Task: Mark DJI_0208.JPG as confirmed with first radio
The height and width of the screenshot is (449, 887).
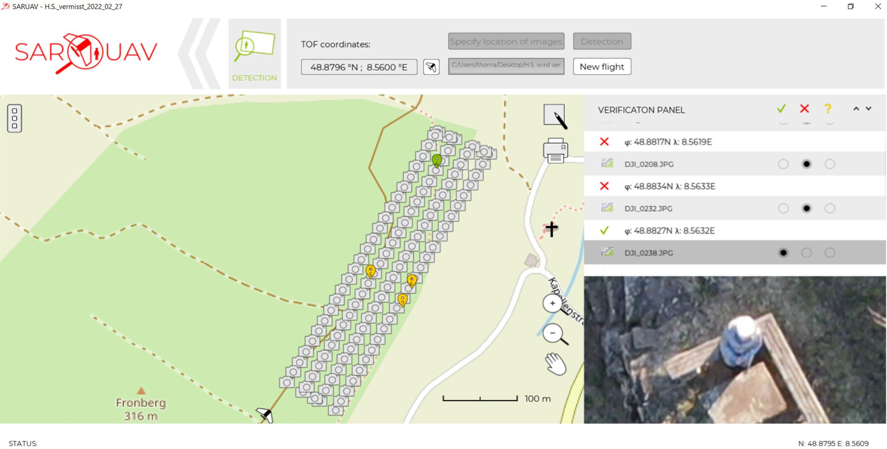Action: coord(783,164)
